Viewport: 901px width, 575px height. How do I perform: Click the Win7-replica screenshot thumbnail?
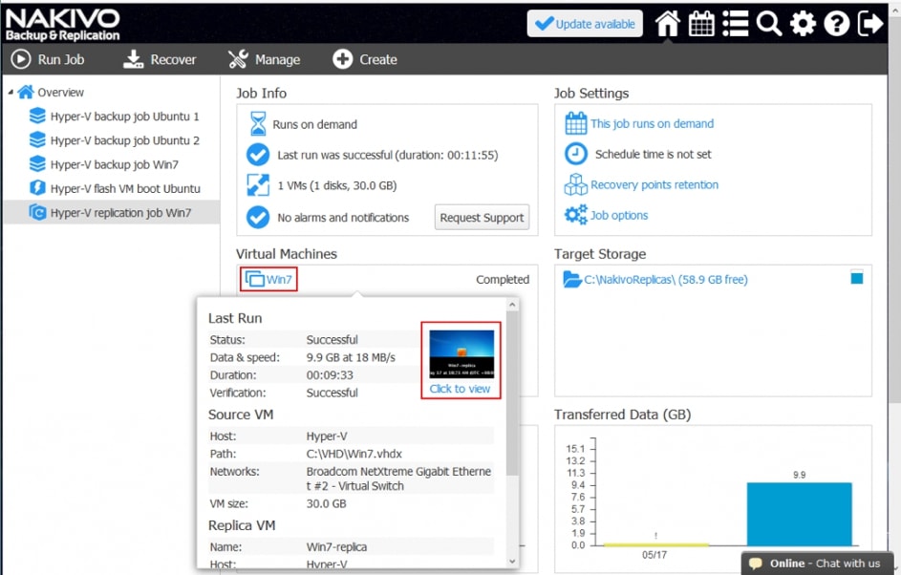click(461, 354)
